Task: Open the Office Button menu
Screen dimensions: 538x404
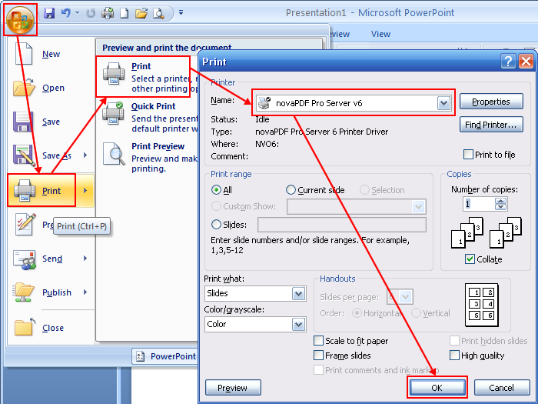Action: [20, 19]
